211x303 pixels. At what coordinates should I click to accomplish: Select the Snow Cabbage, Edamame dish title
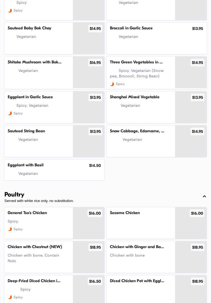tap(137, 131)
